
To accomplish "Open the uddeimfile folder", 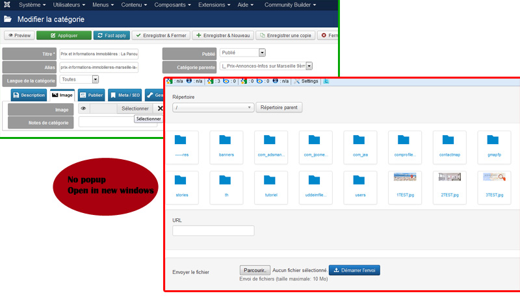I will (315, 188).
